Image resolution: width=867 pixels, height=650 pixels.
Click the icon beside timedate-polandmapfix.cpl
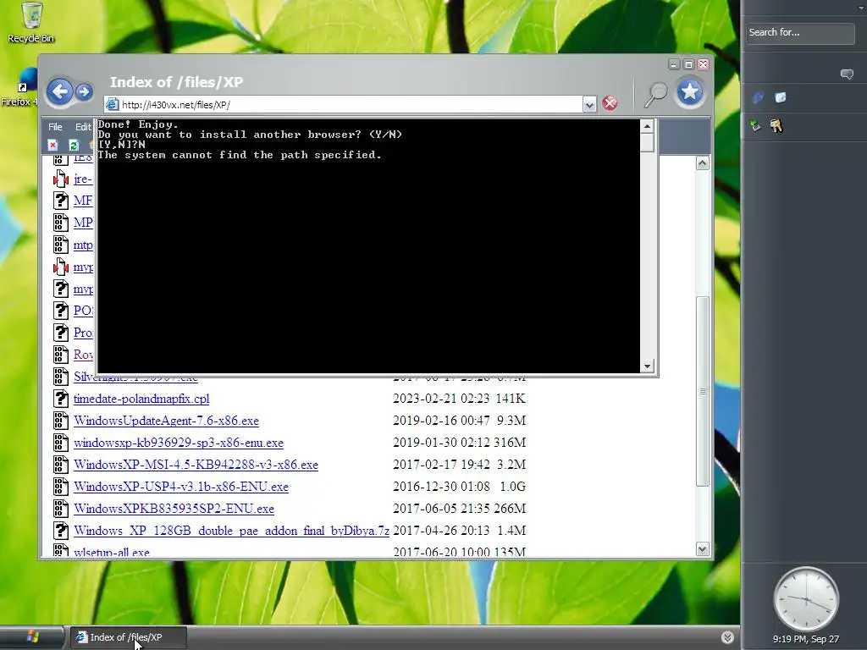click(61, 399)
